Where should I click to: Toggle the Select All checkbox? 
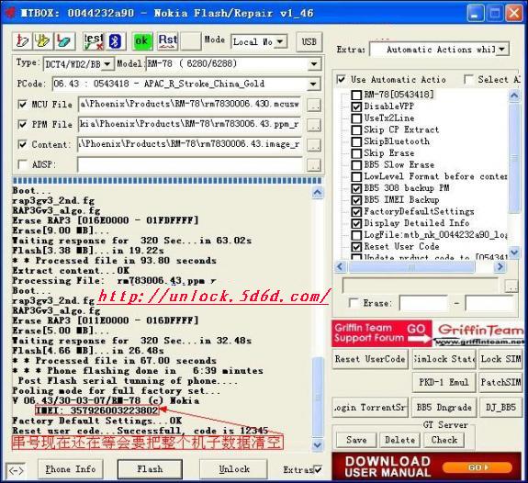click(x=468, y=80)
